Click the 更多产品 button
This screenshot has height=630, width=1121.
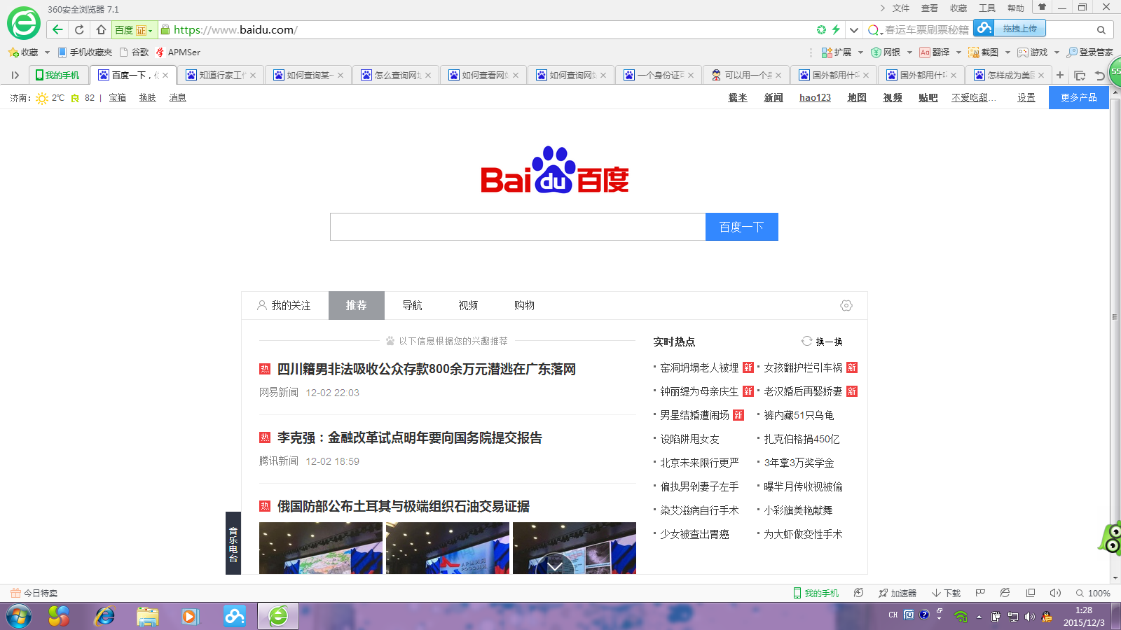1079,97
